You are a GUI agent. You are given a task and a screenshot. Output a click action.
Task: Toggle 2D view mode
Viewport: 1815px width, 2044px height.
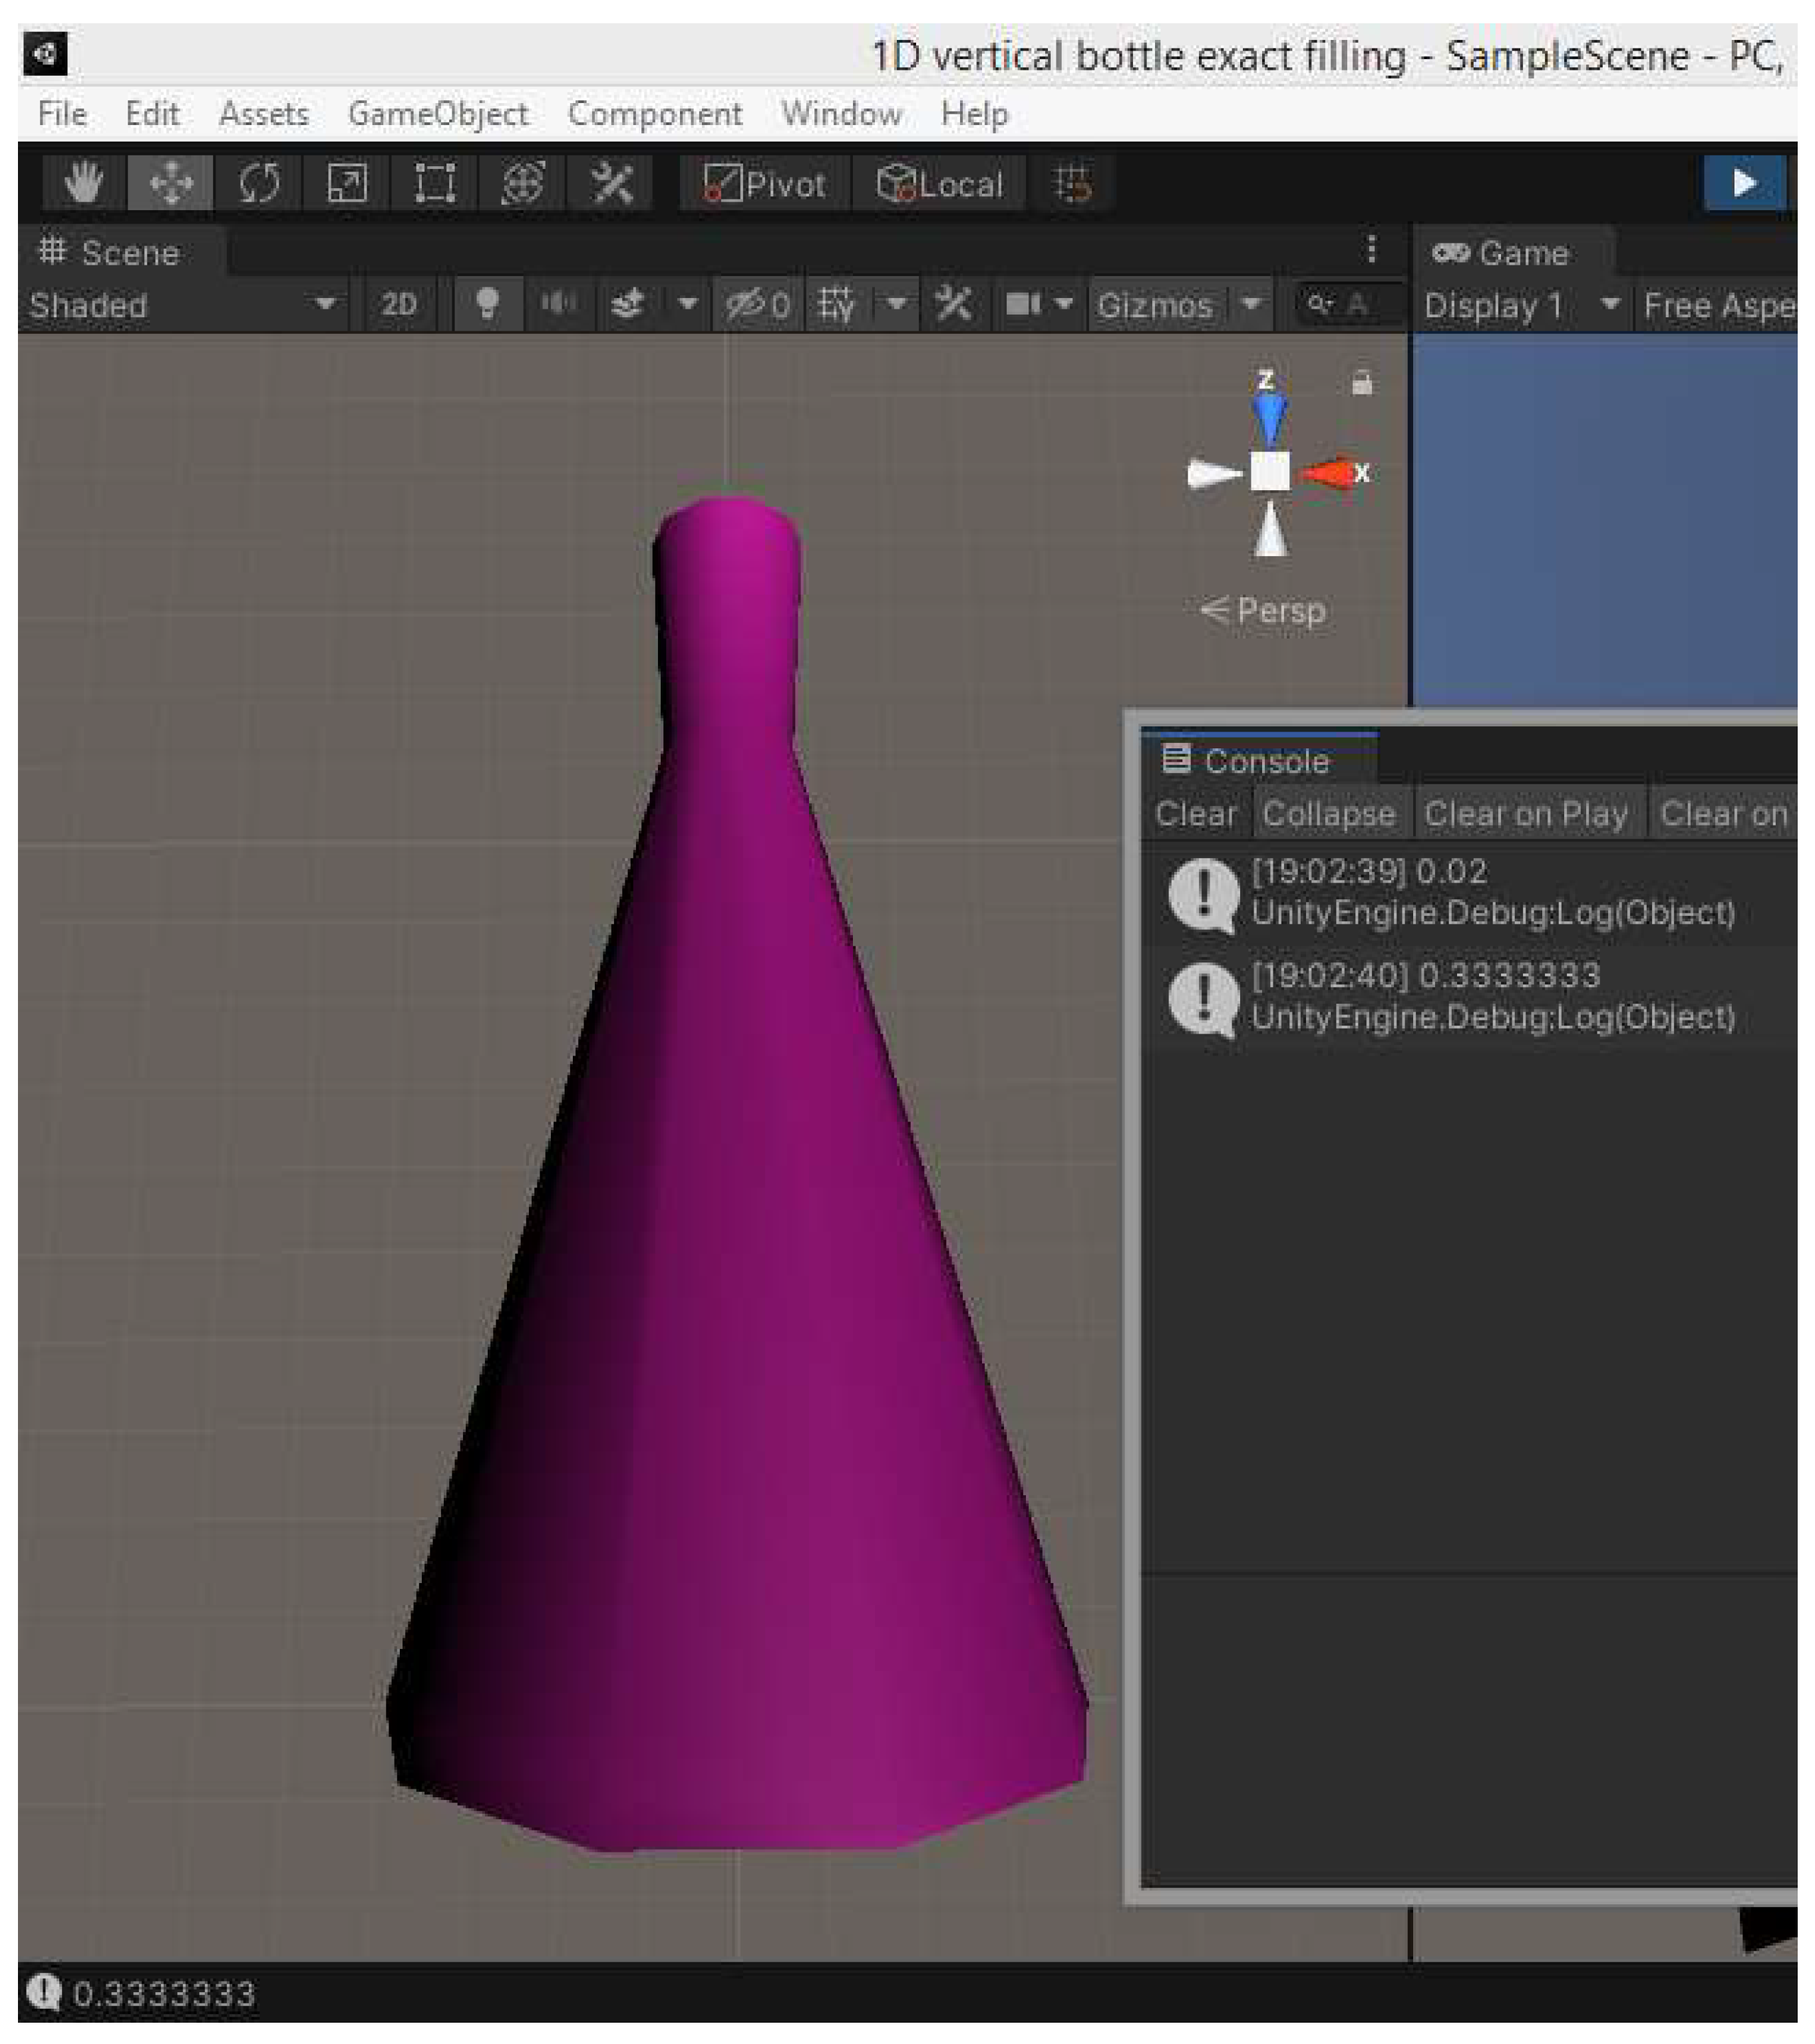pyautogui.click(x=398, y=304)
